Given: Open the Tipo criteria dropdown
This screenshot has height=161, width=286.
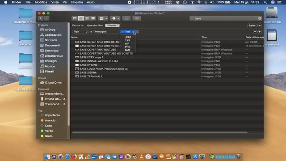Looking at the screenshot, I should (x=80, y=32).
